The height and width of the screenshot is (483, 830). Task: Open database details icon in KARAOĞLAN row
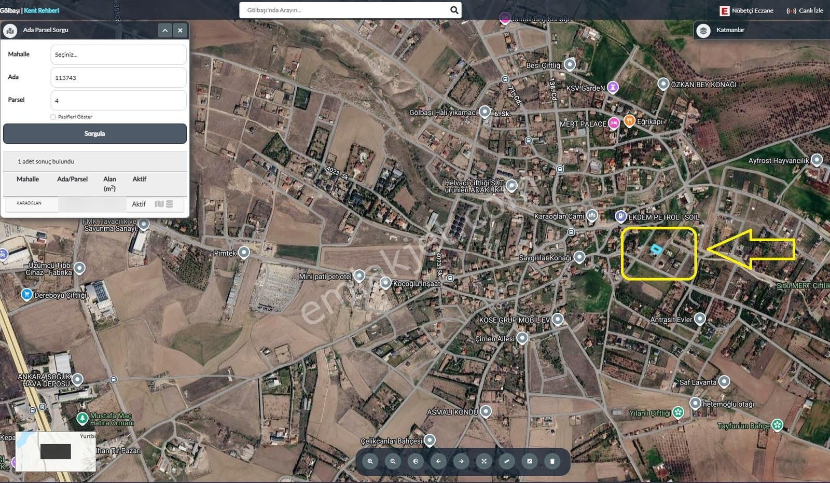point(170,204)
